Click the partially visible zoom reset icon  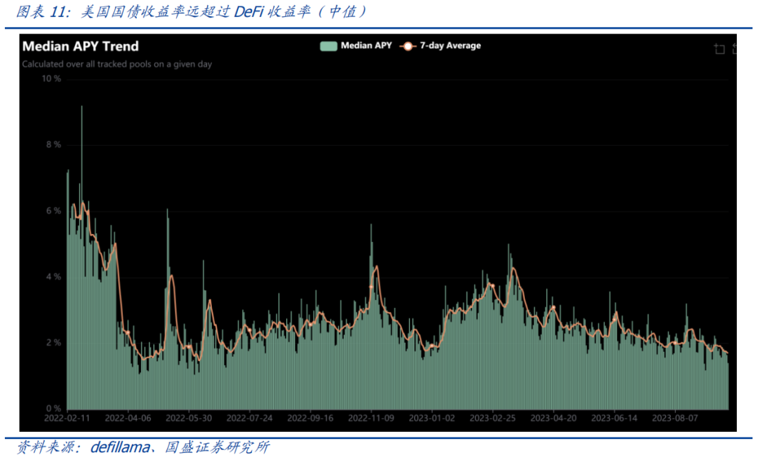click(x=736, y=48)
